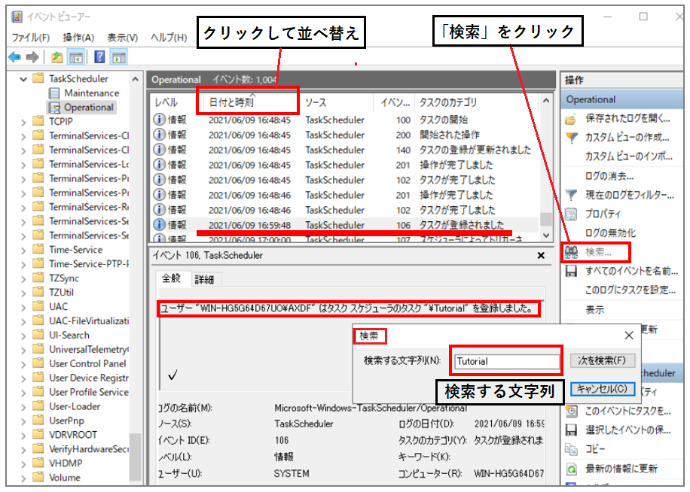Toggle the console tree pane toolbar icon

(75, 57)
